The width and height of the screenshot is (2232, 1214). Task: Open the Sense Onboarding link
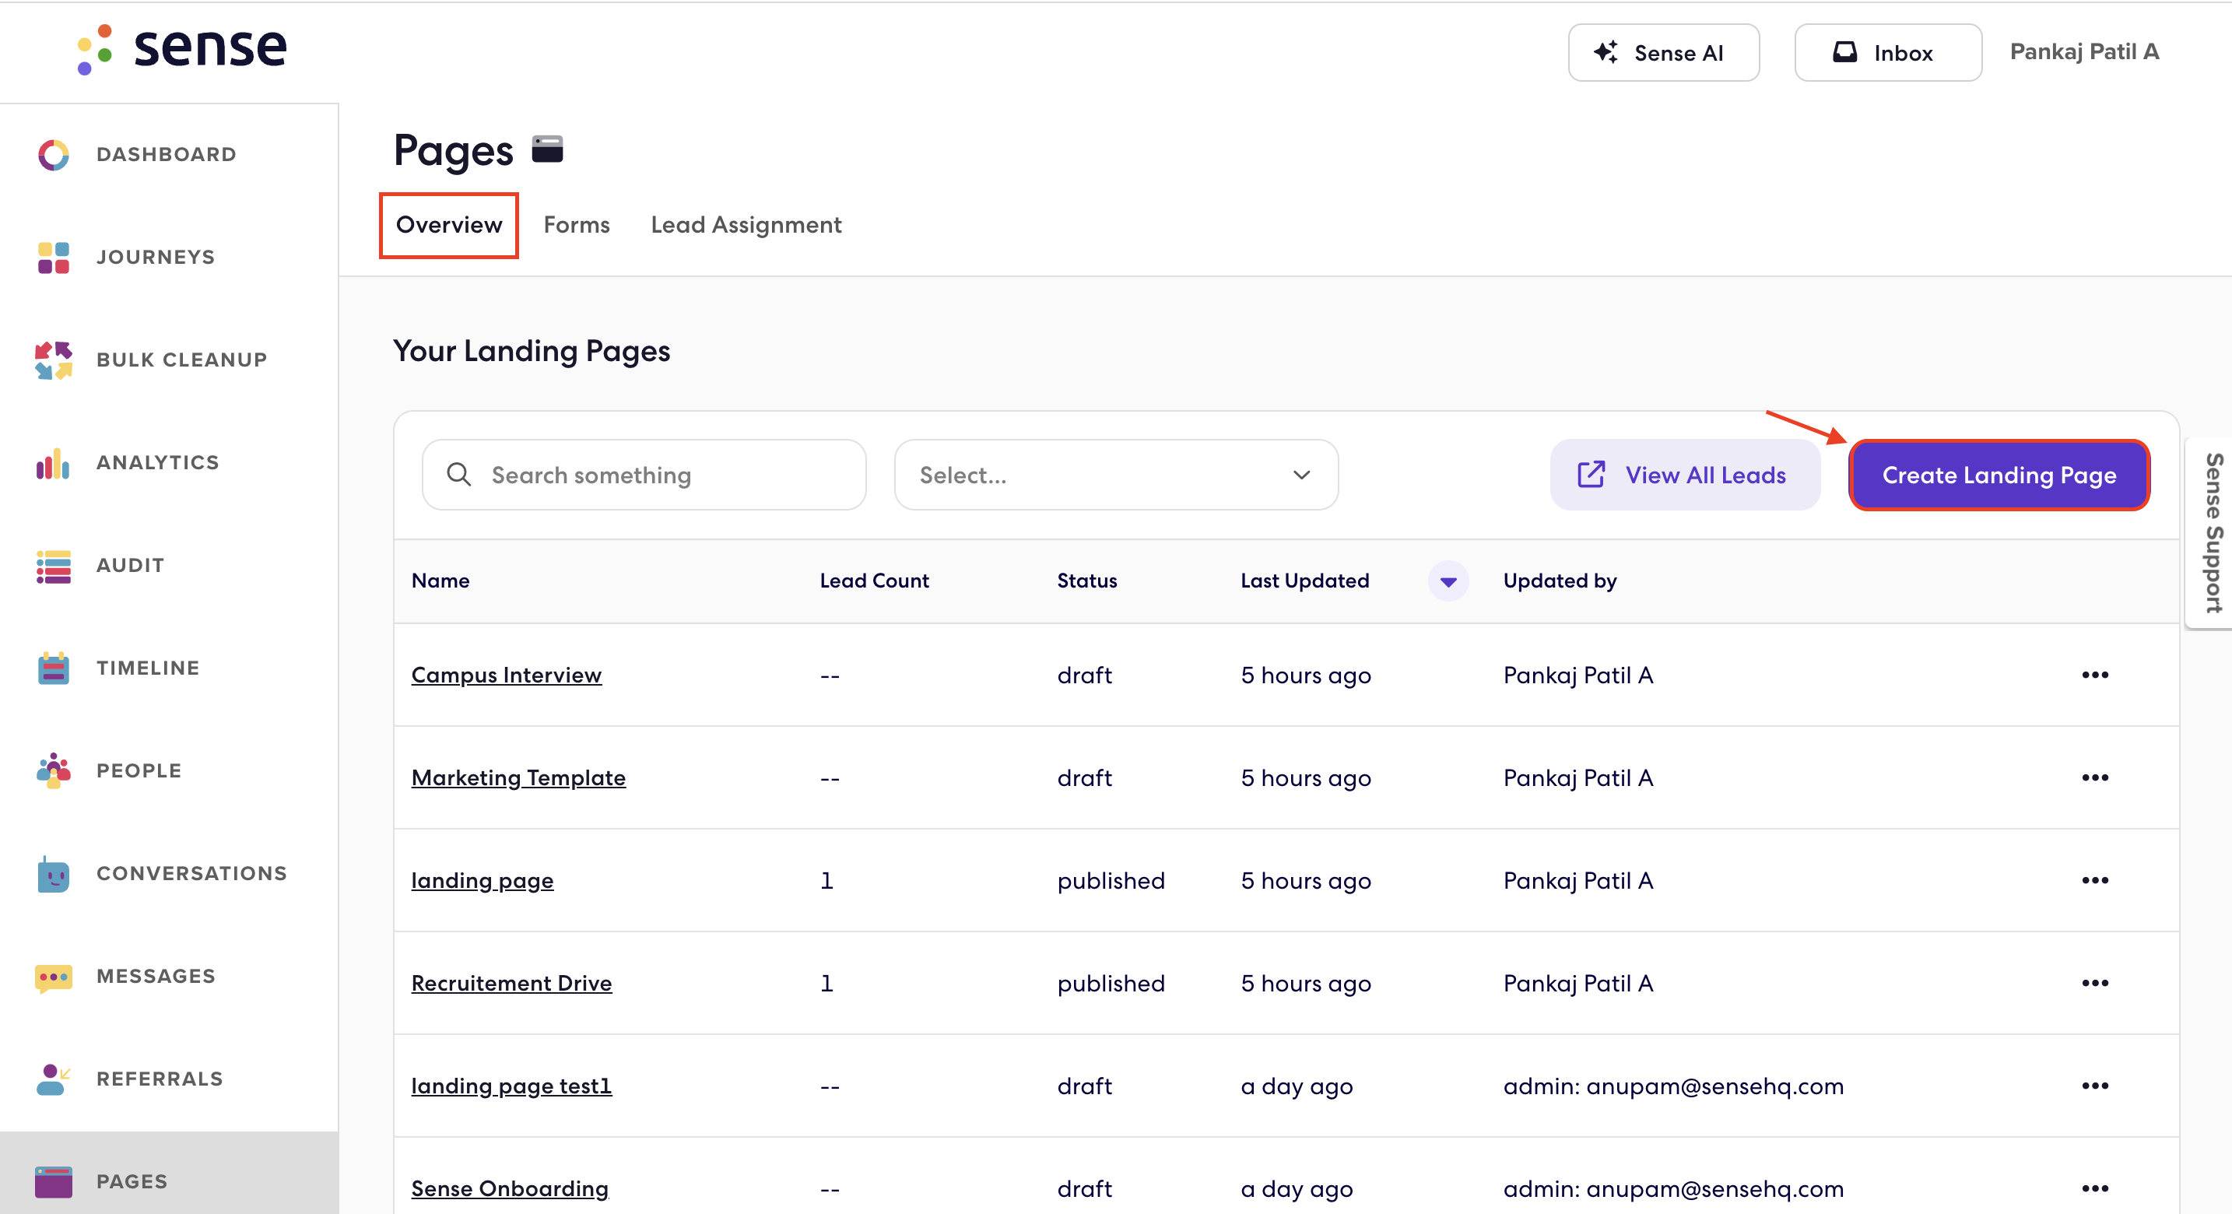(510, 1189)
